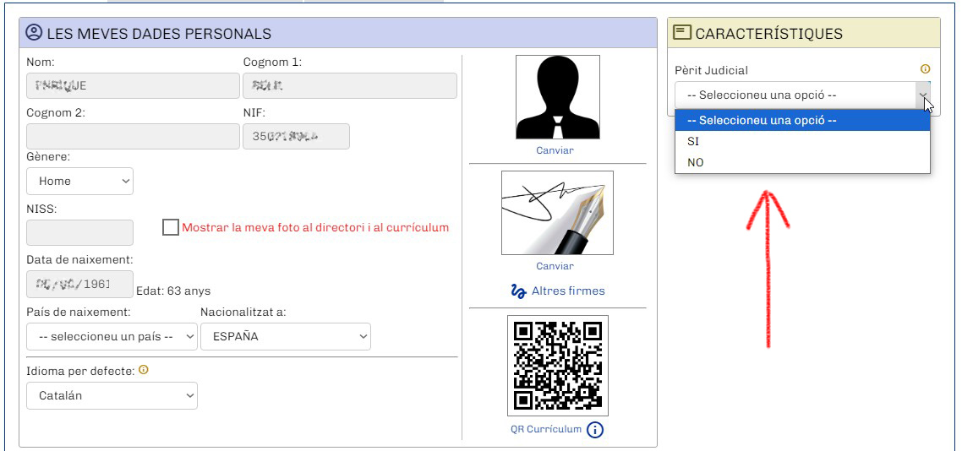Click the signature pen image
962x451 pixels.
[x=557, y=213]
